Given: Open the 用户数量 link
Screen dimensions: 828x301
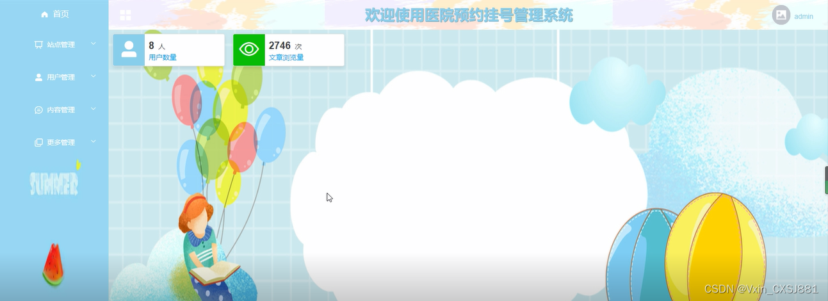Looking at the screenshot, I should [163, 58].
